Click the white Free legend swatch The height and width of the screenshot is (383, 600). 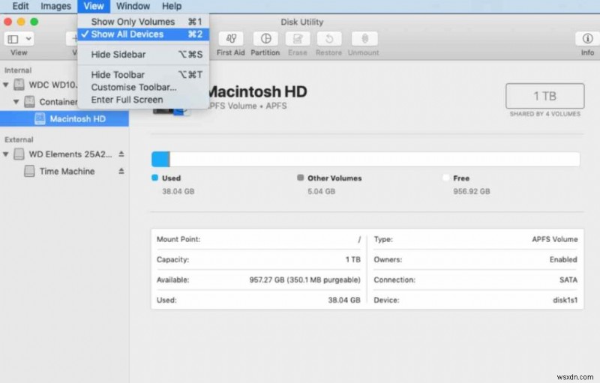pyautogui.click(x=445, y=178)
